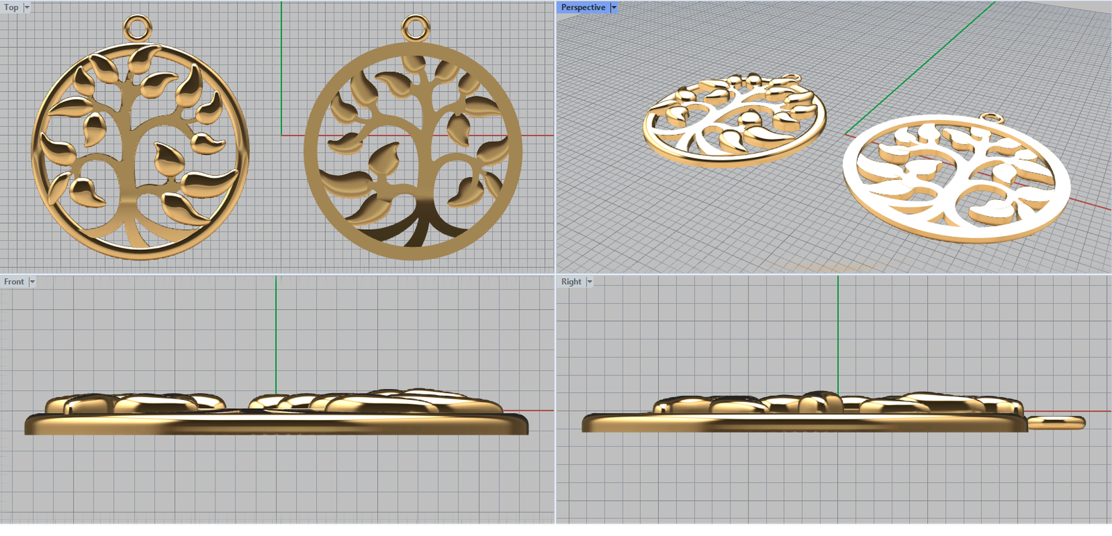Click the Right viewport title label

(x=571, y=282)
